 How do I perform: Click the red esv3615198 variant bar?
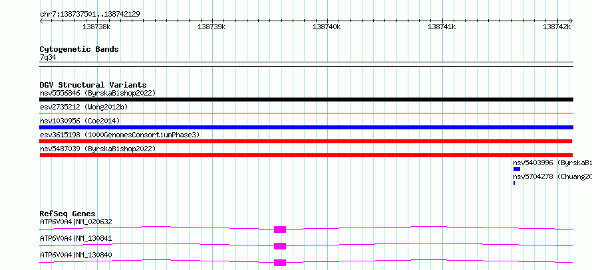point(306,141)
